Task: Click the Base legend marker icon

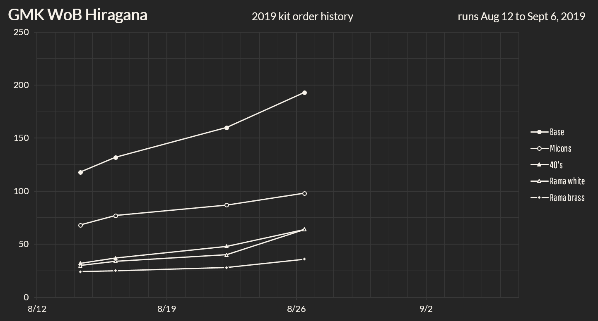Action: pos(539,132)
